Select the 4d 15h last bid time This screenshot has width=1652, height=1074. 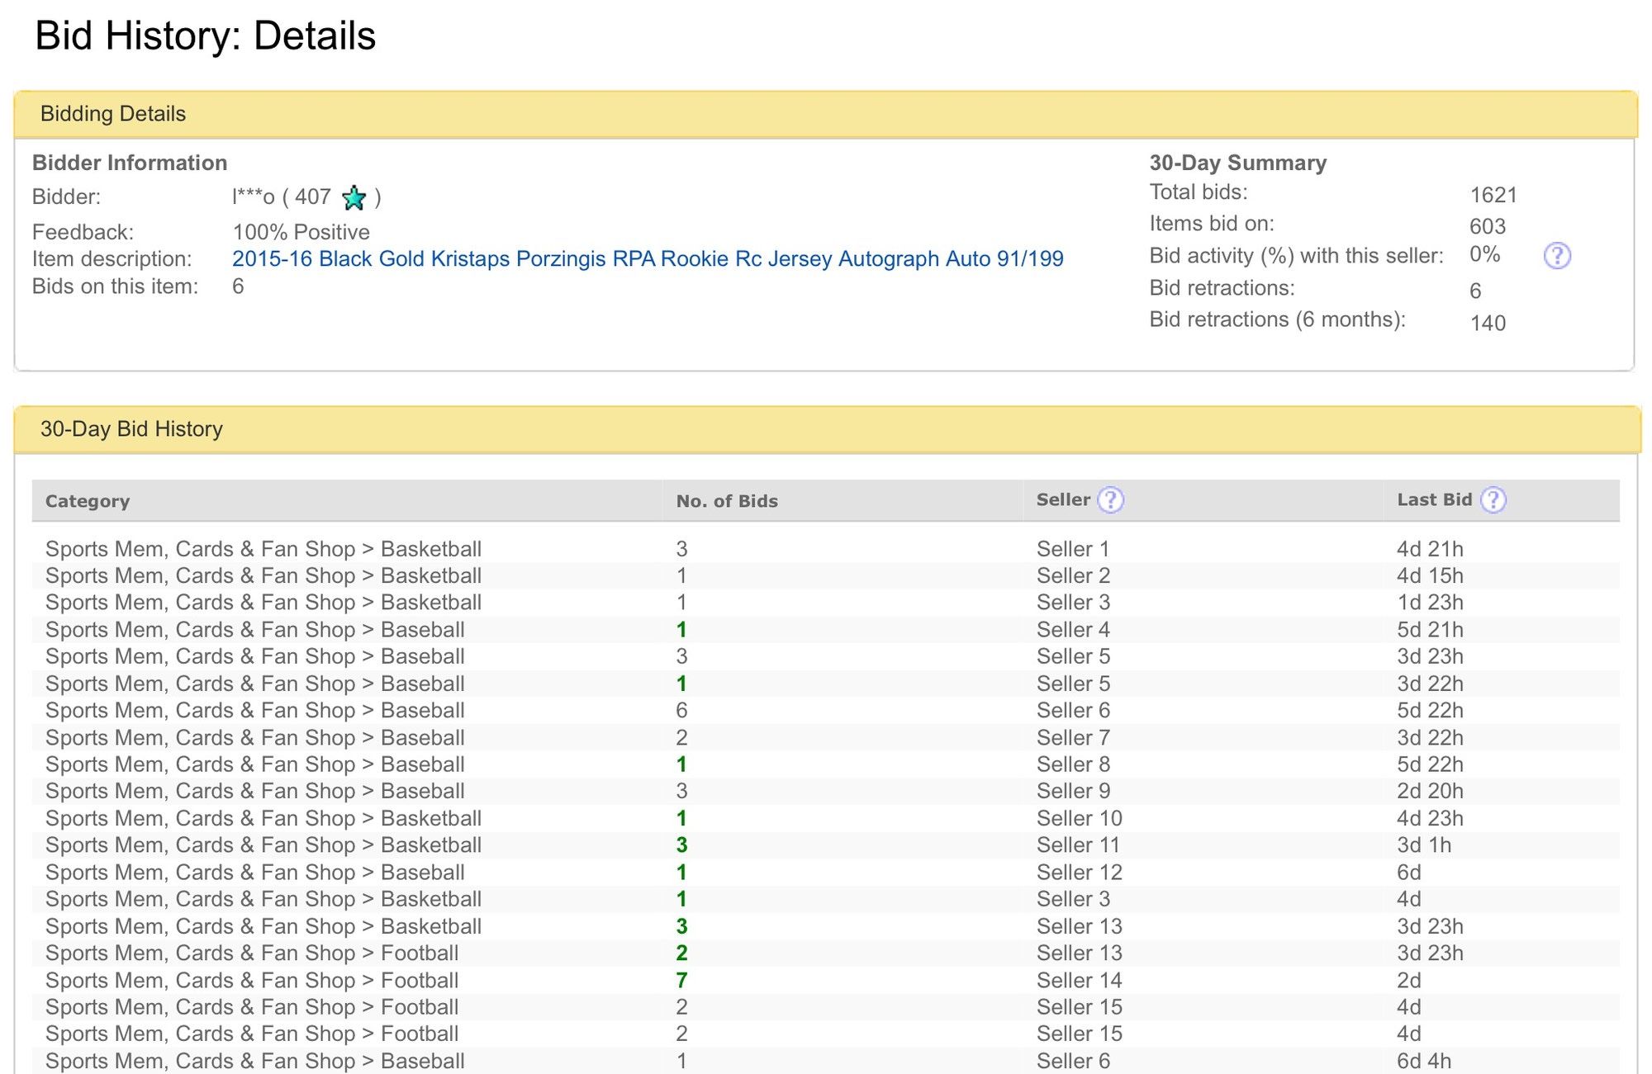[1430, 575]
